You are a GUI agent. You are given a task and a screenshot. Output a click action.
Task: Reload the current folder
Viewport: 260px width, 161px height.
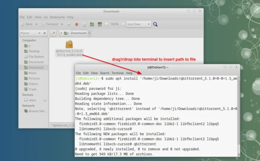(84, 24)
